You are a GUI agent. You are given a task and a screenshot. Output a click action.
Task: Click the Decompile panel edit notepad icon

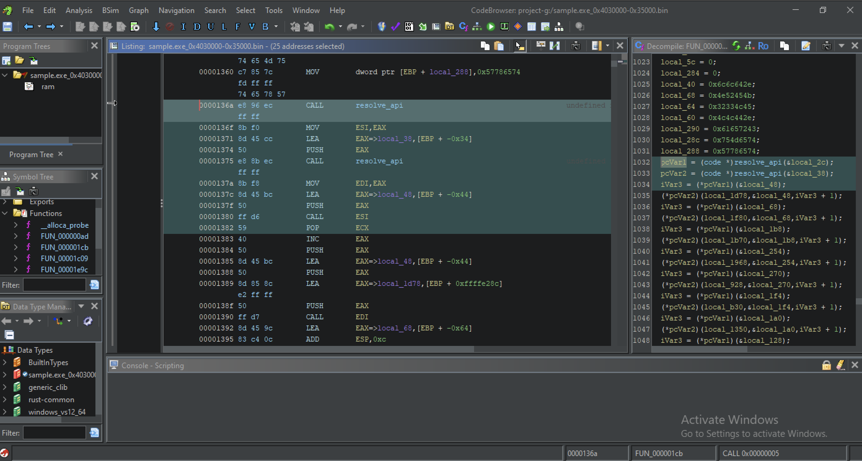pos(806,46)
